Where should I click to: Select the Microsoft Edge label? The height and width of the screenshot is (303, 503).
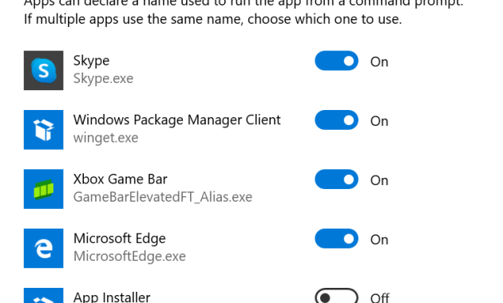pos(120,239)
